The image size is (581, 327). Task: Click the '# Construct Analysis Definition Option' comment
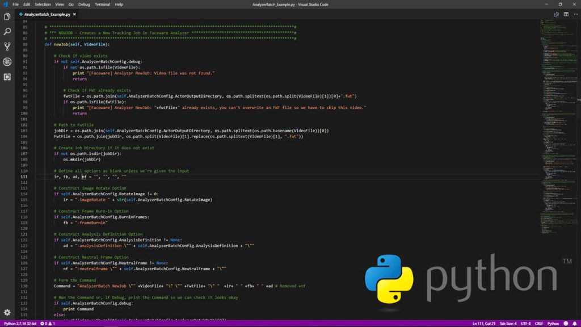click(x=98, y=234)
